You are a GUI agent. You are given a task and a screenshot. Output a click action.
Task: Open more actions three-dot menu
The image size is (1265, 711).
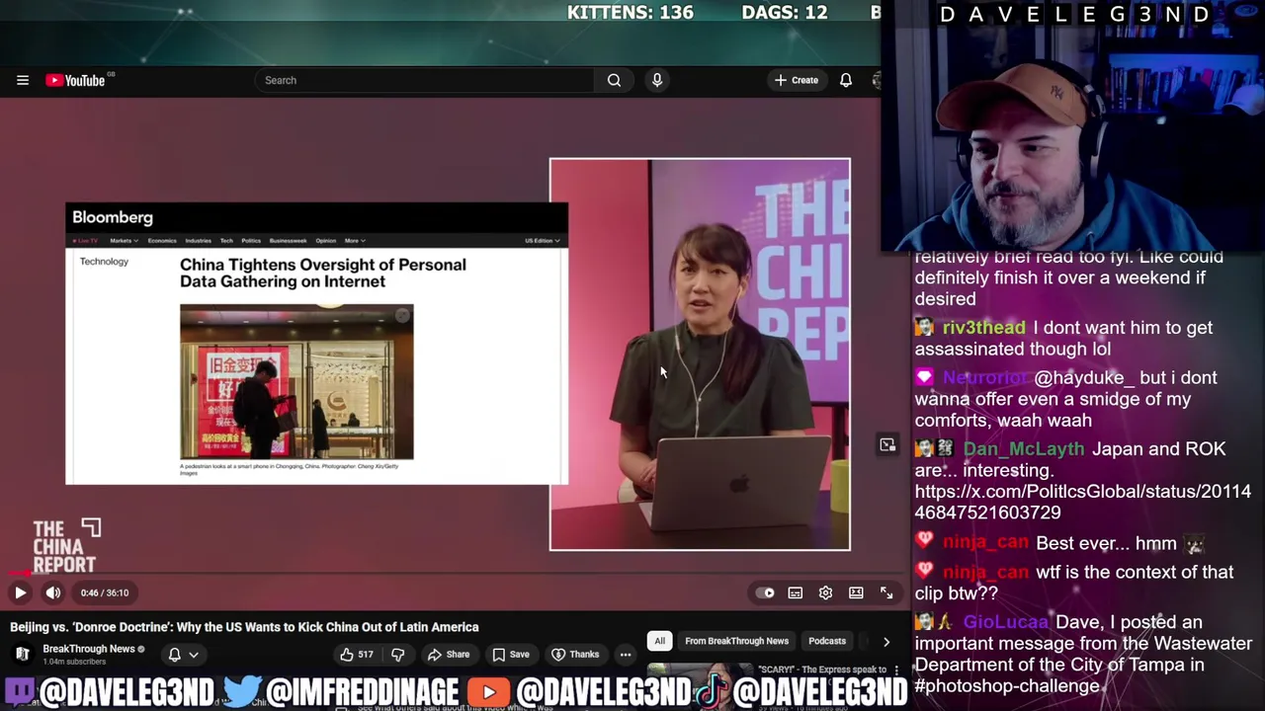pyautogui.click(x=626, y=654)
